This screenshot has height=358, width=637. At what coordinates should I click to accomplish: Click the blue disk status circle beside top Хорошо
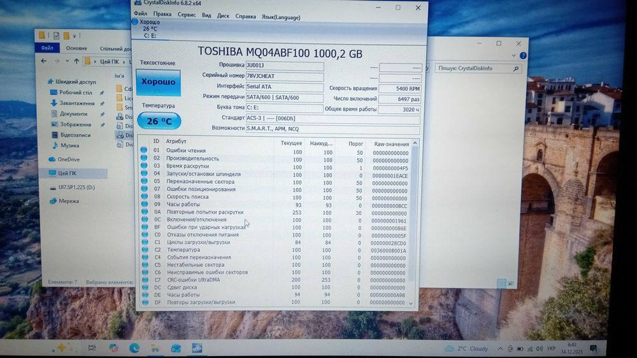[135, 22]
